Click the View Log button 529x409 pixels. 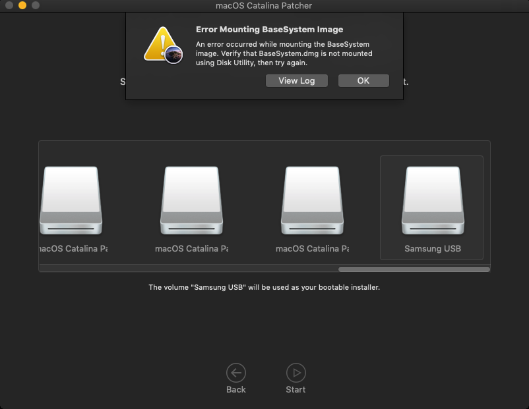click(297, 81)
